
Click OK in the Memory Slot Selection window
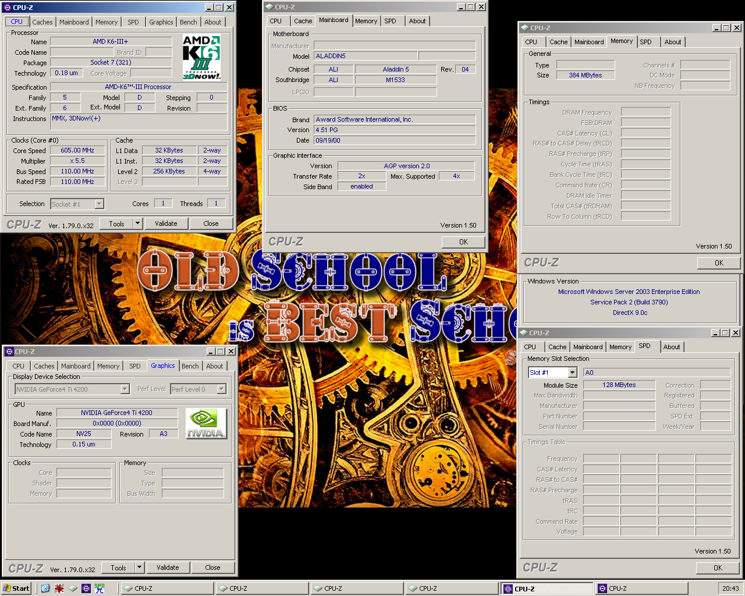(718, 568)
